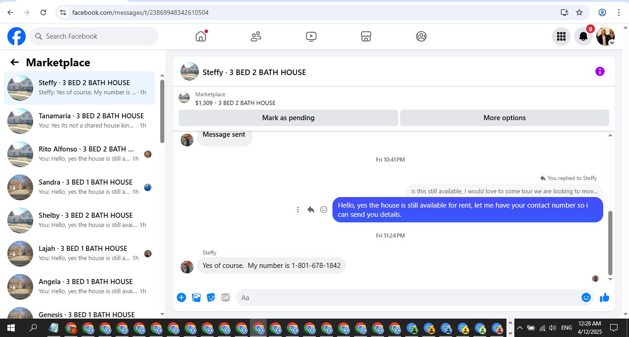Reload the page in the browser
The width and height of the screenshot is (629, 337).
click(43, 12)
